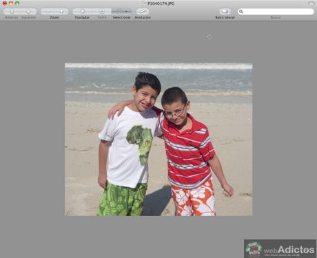Zoom out with the minus button
This screenshot has width=317, height=258.
[48, 11]
